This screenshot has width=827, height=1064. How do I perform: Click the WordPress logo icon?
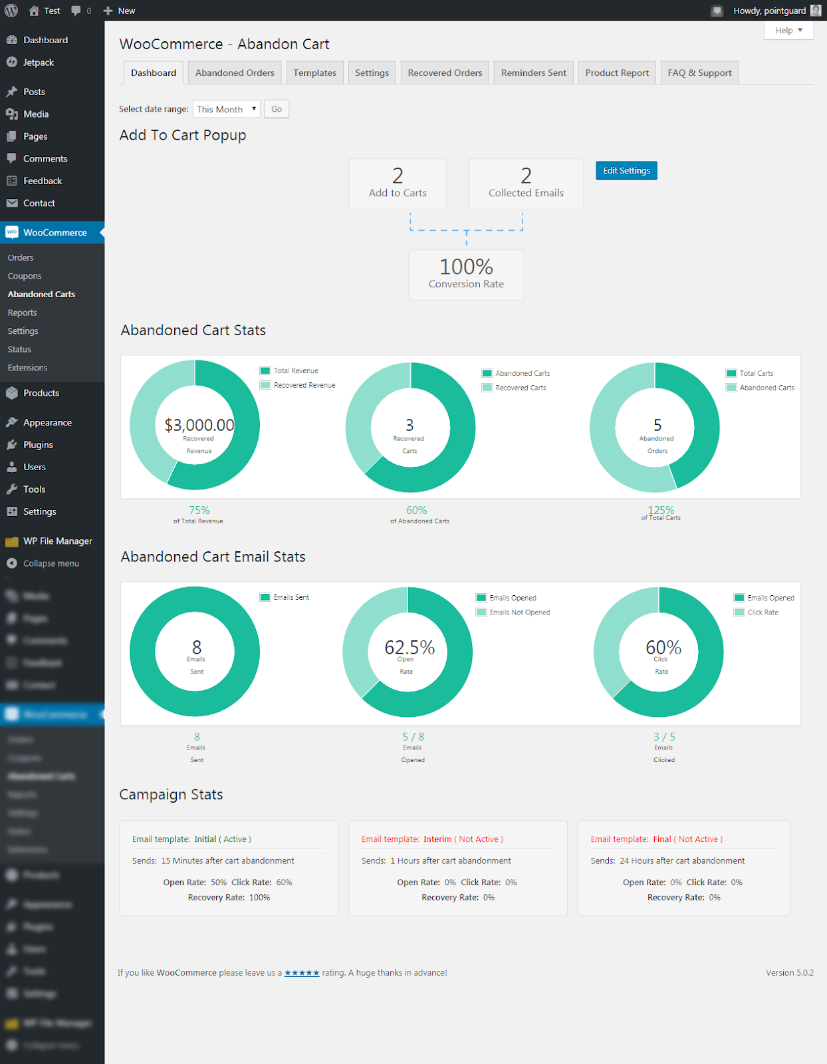tap(11, 11)
